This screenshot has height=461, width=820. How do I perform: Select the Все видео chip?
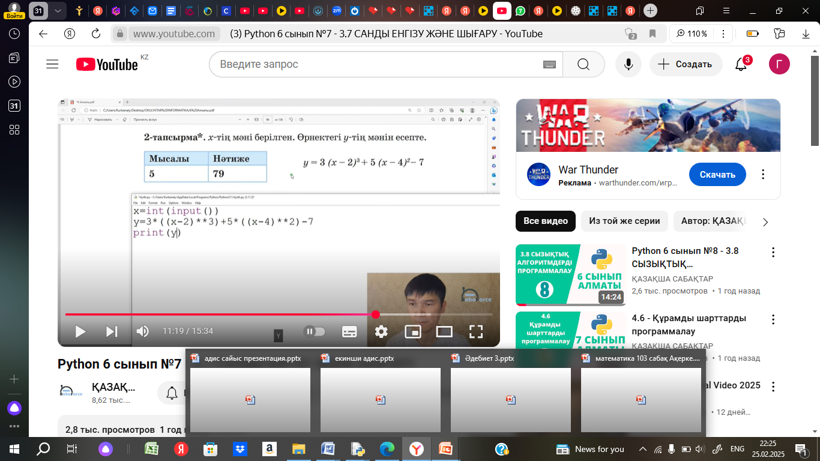[546, 221]
